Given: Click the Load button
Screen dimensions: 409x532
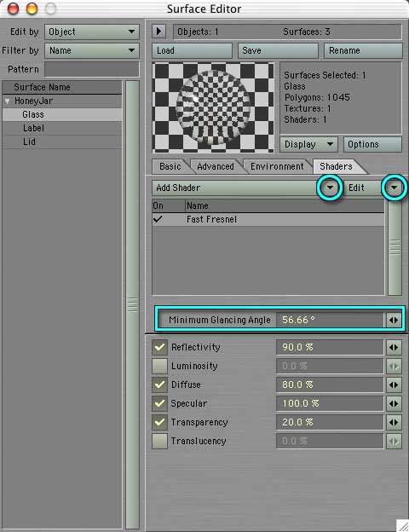Looking at the screenshot, I should tap(192, 50).
